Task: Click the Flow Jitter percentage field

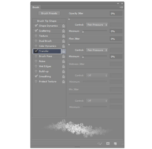Action: pyautogui.click(x=116, y=39)
